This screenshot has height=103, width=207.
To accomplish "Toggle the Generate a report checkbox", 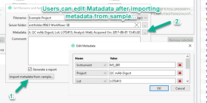I will 30,69.
